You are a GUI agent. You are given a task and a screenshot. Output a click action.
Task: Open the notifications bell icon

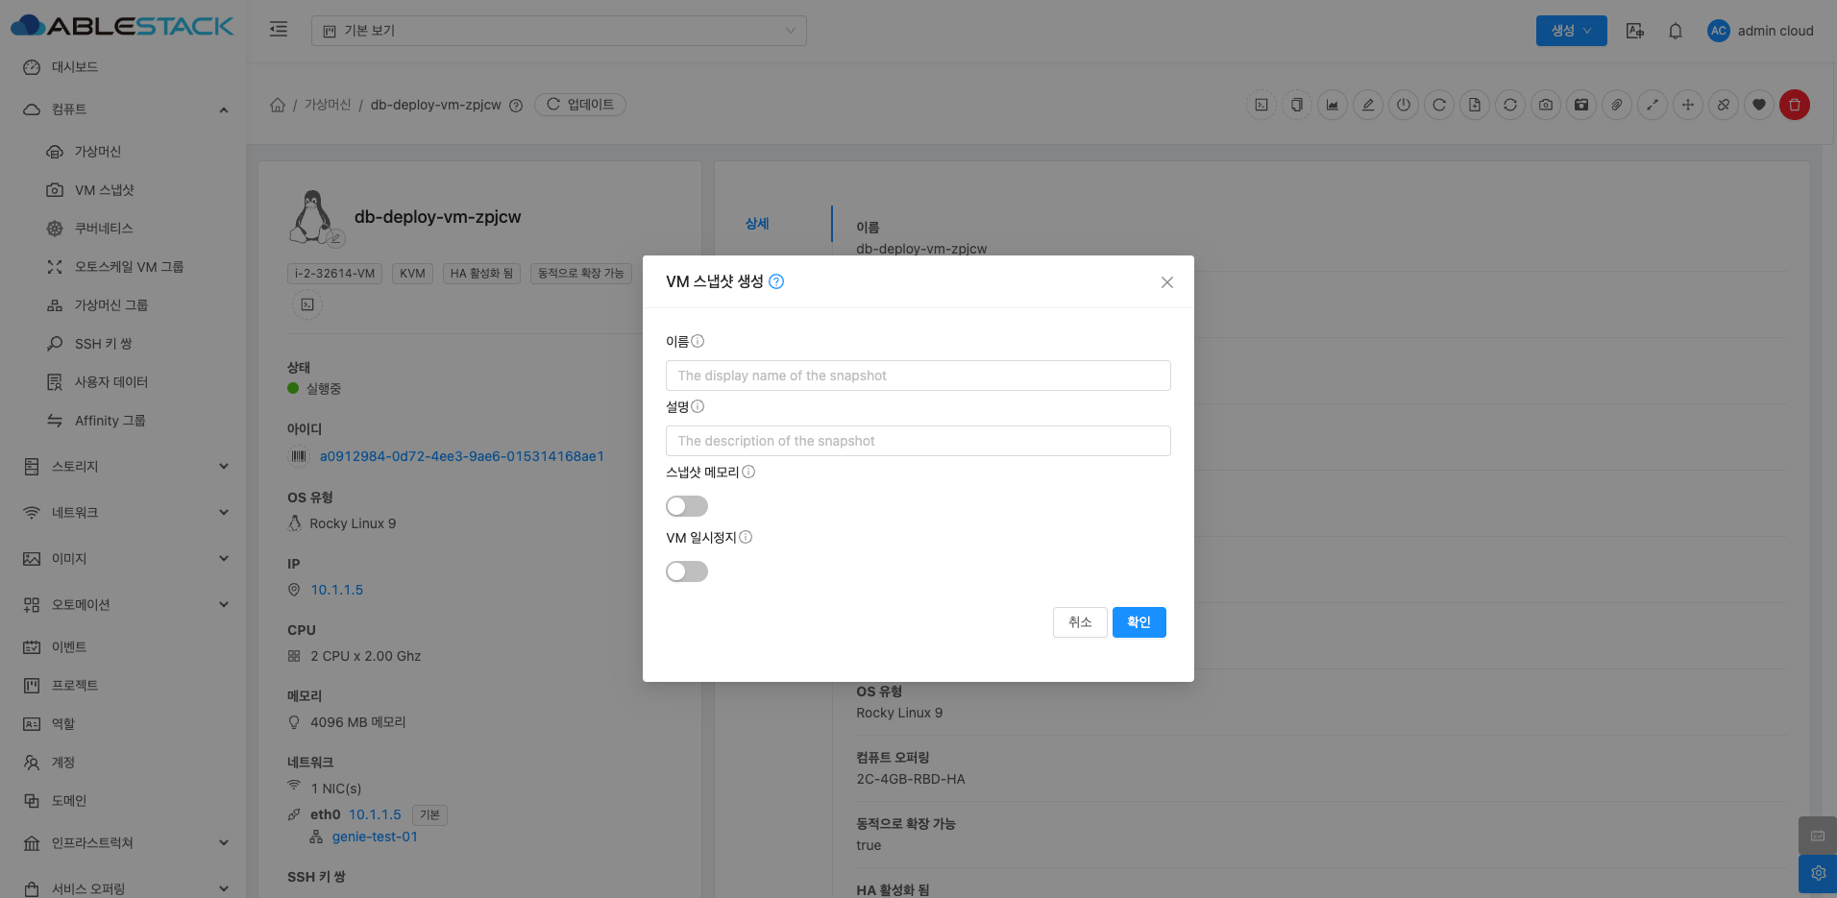1675,31
